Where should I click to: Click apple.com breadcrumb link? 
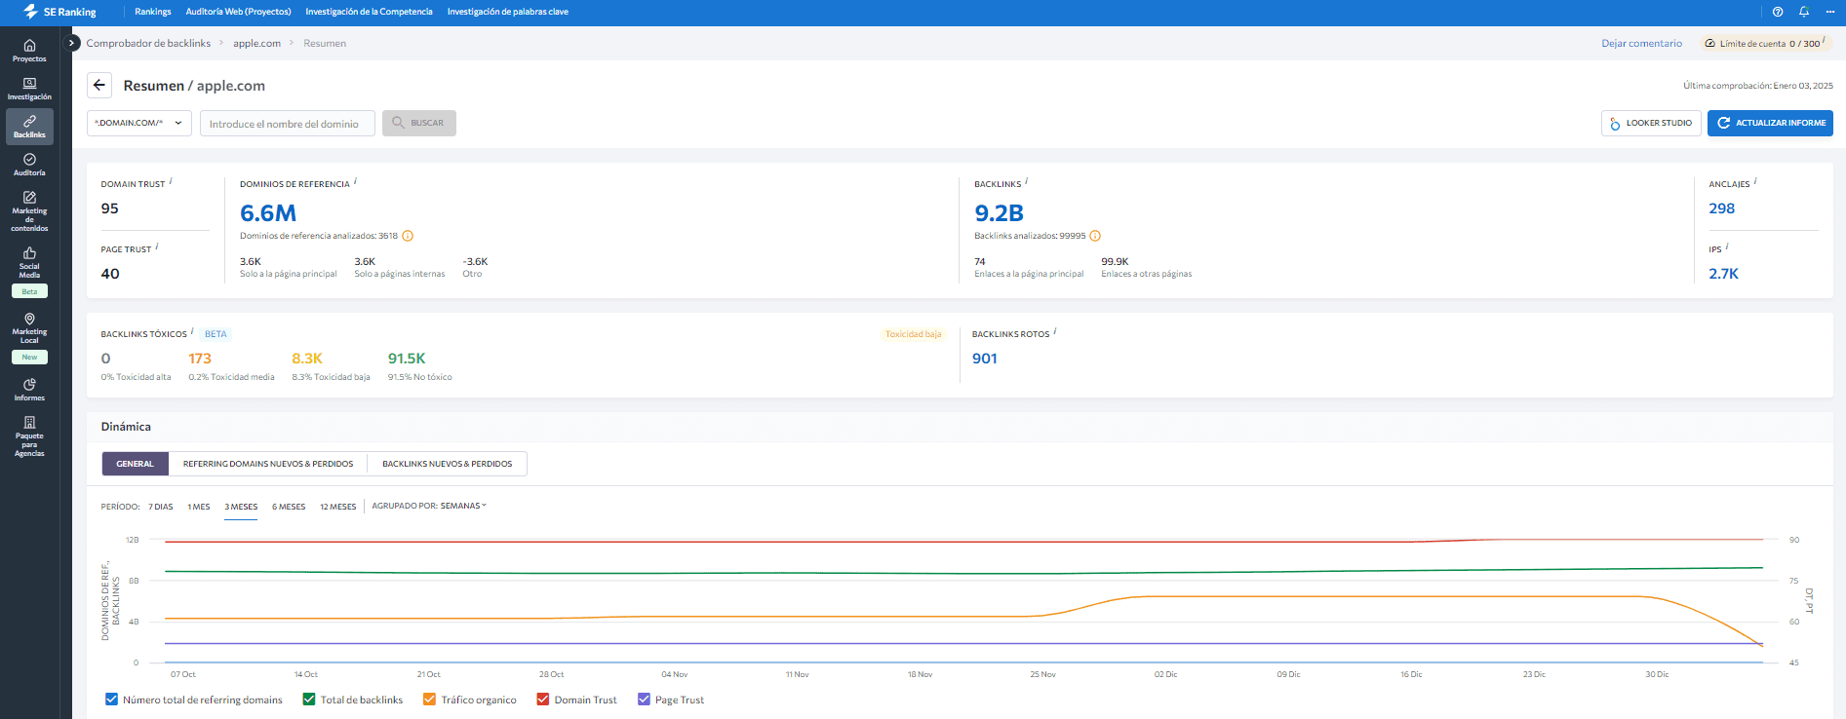[x=256, y=43]
